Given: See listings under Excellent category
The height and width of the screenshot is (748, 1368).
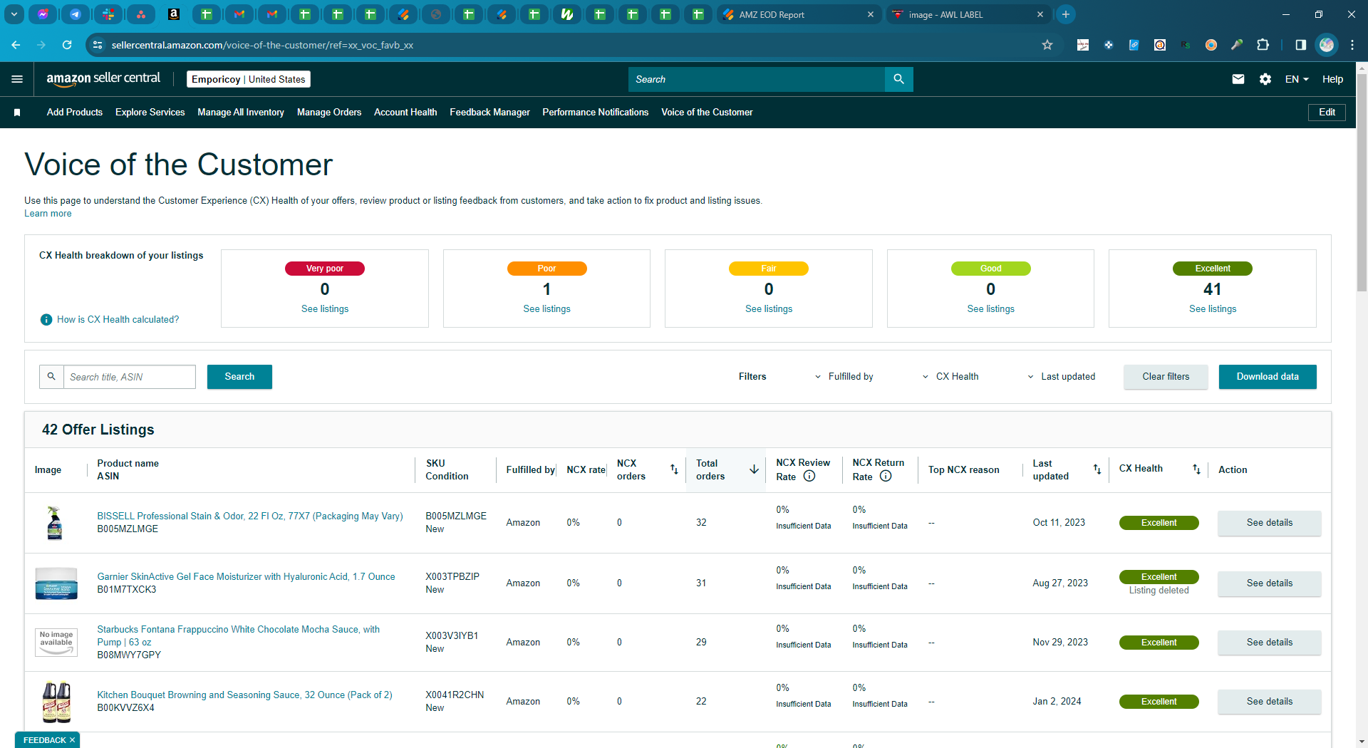Looking at the screenshot, I should point(1213,309).
